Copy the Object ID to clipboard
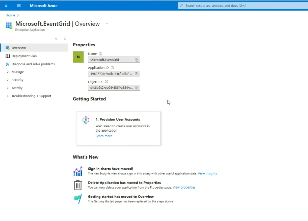The image size is (308, 221). (x=137, y=88)
